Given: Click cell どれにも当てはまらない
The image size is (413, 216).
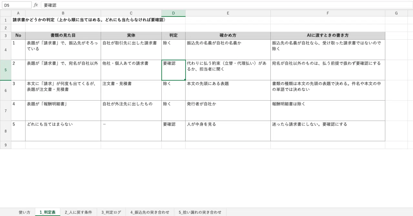Looking at the screenshot, I should pyautogui.click(x=63, y=131).
